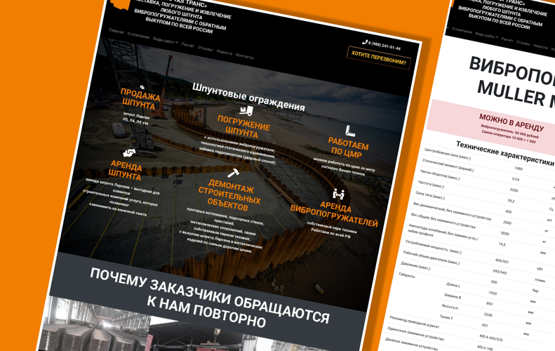The width and height of the screenshot is (555, 351).
Task: Open Отзывы in the right page menu
Action: [x=523, y=44]
